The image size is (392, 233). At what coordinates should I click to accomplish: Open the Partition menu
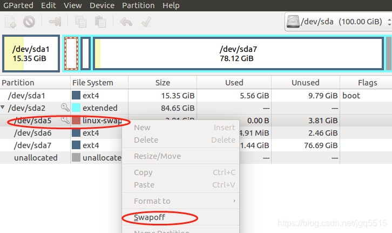[x=138, y=5]
